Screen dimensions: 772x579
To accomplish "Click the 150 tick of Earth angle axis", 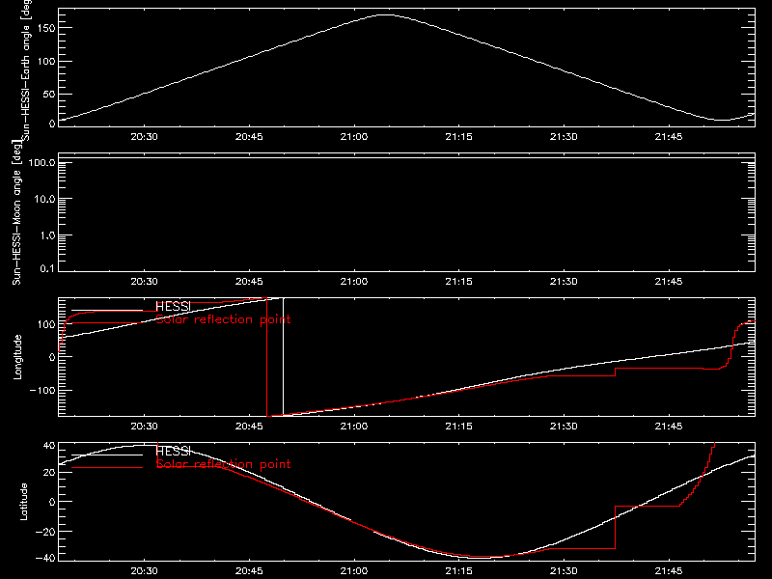I will point(46,28).
